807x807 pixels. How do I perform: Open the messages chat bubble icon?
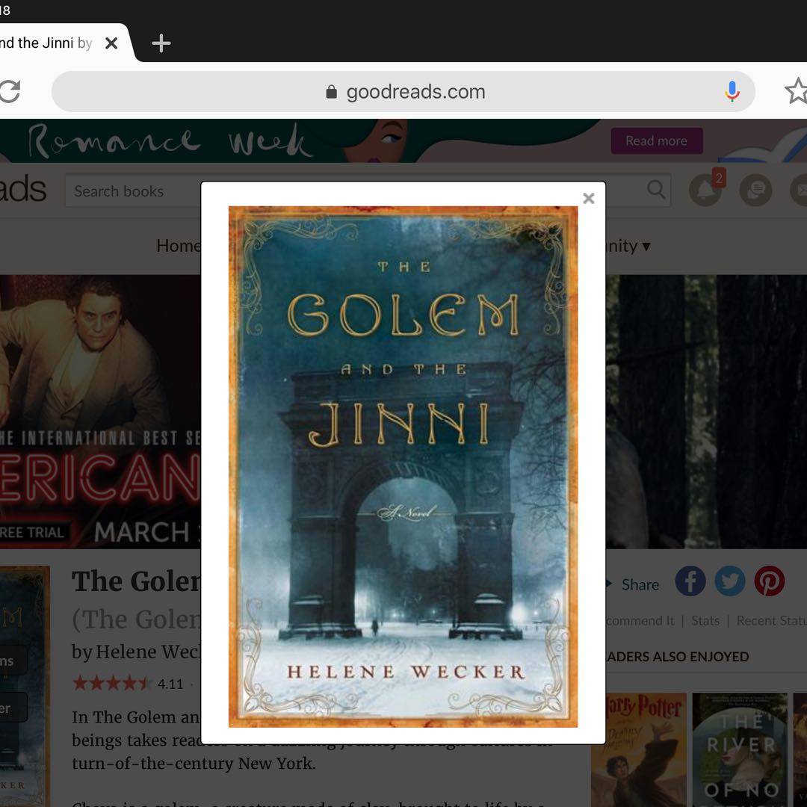(x=755, y=191)
